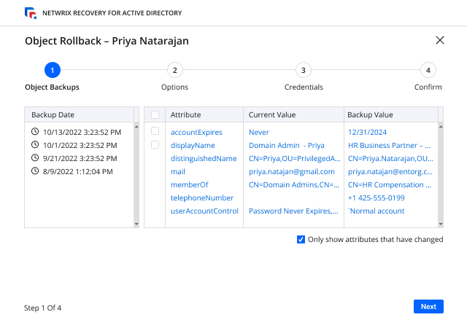Select the Object Backups step label
The height and width of the screenshot is (328, 467).
tap(52, 87)
